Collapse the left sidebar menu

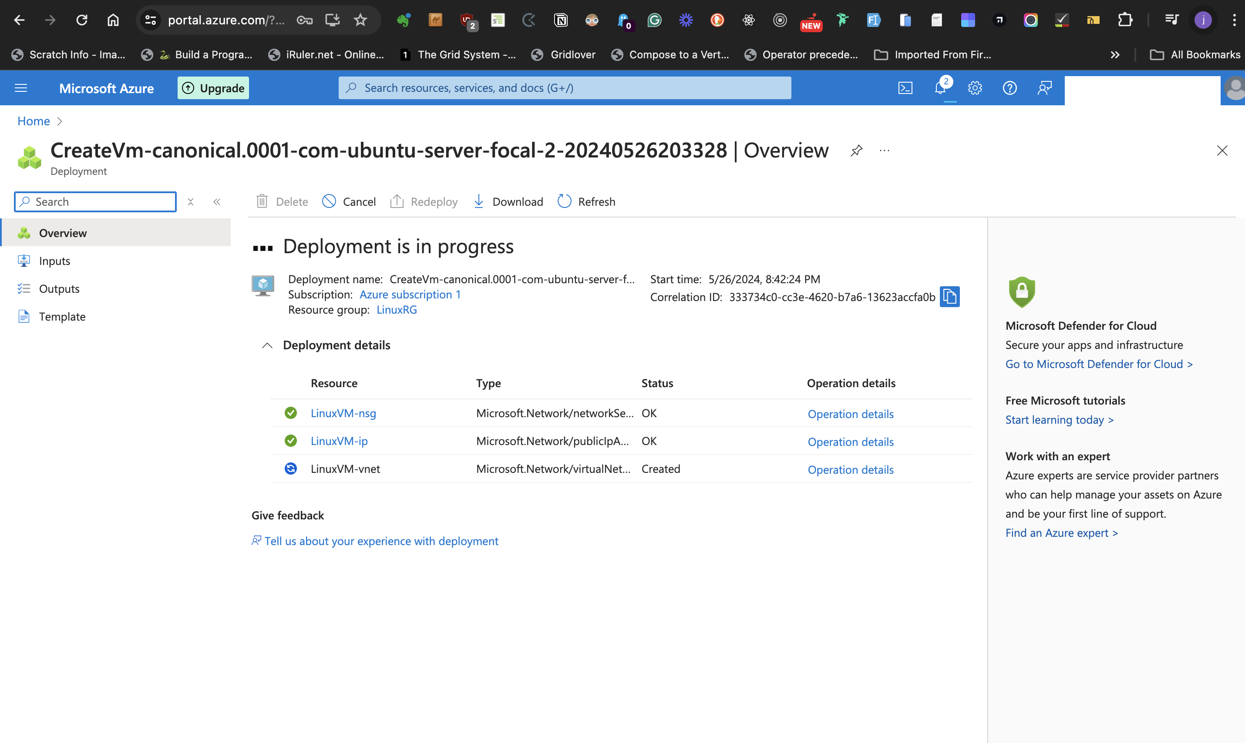click(x=217, y=202)
